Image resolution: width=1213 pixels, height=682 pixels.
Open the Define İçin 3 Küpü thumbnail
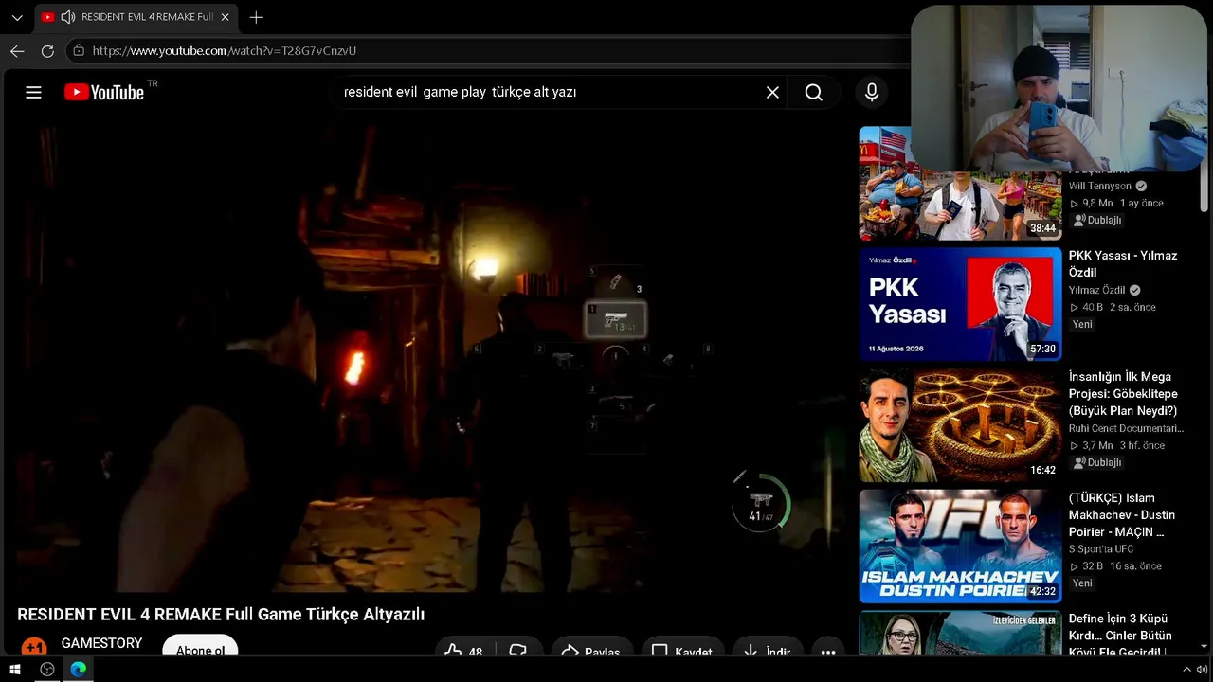click(x=960, y=633)
